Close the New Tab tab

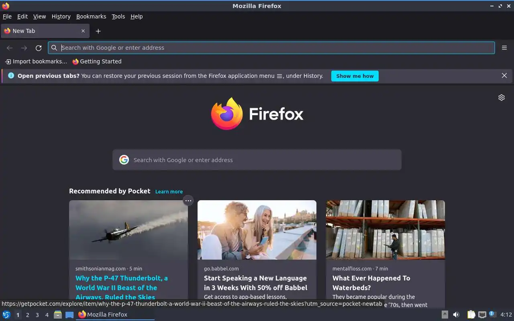tap(83, 31)
